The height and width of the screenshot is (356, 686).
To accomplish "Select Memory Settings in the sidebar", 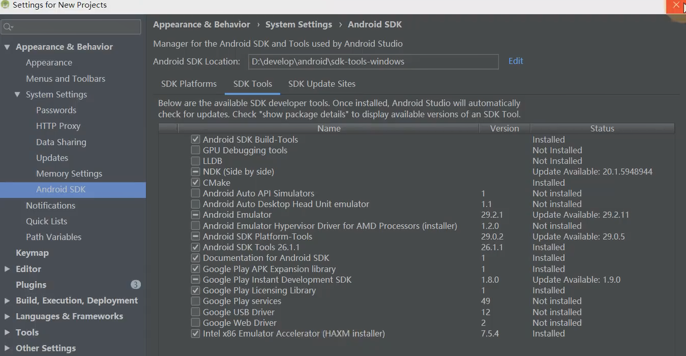I will pos(69,174).
